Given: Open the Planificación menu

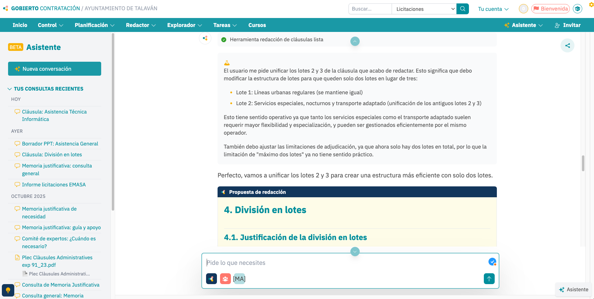Looking at the screenshot, I should click(94, 25).
